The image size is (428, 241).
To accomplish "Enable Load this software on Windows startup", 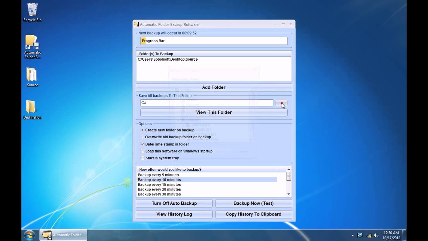I will pyautogui.click(x=177, y=151).
